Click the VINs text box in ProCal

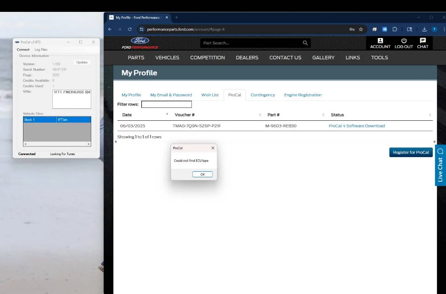point(72,99)
